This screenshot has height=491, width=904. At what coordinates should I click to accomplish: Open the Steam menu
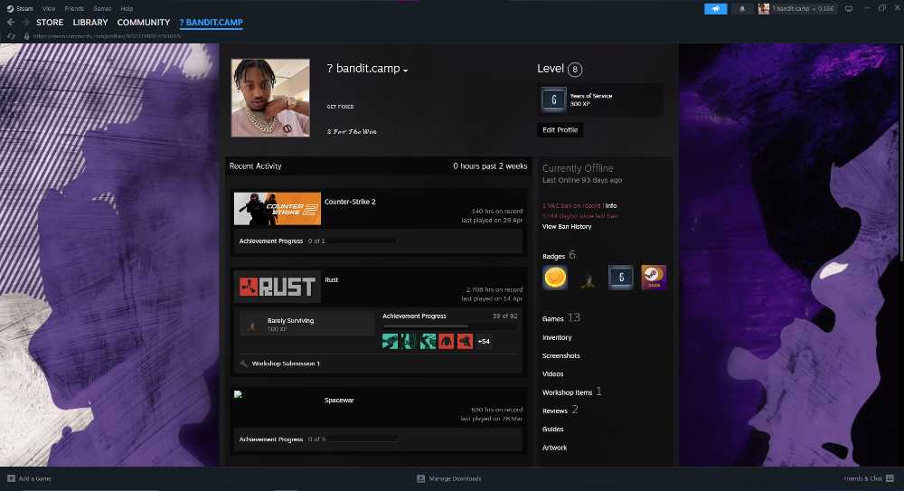point(24,9)
